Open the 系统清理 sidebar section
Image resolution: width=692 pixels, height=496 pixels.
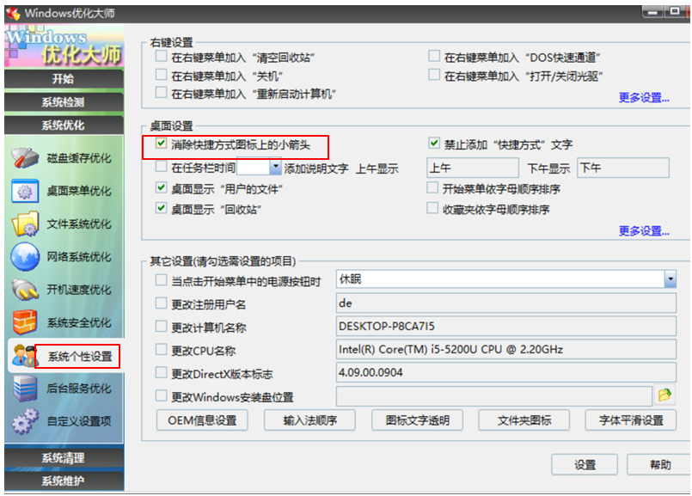tap(64, 458)
